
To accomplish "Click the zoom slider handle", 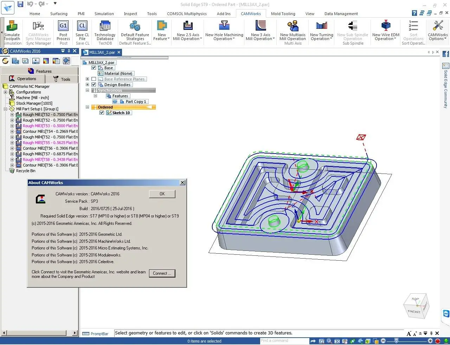I will coord(397,341).
